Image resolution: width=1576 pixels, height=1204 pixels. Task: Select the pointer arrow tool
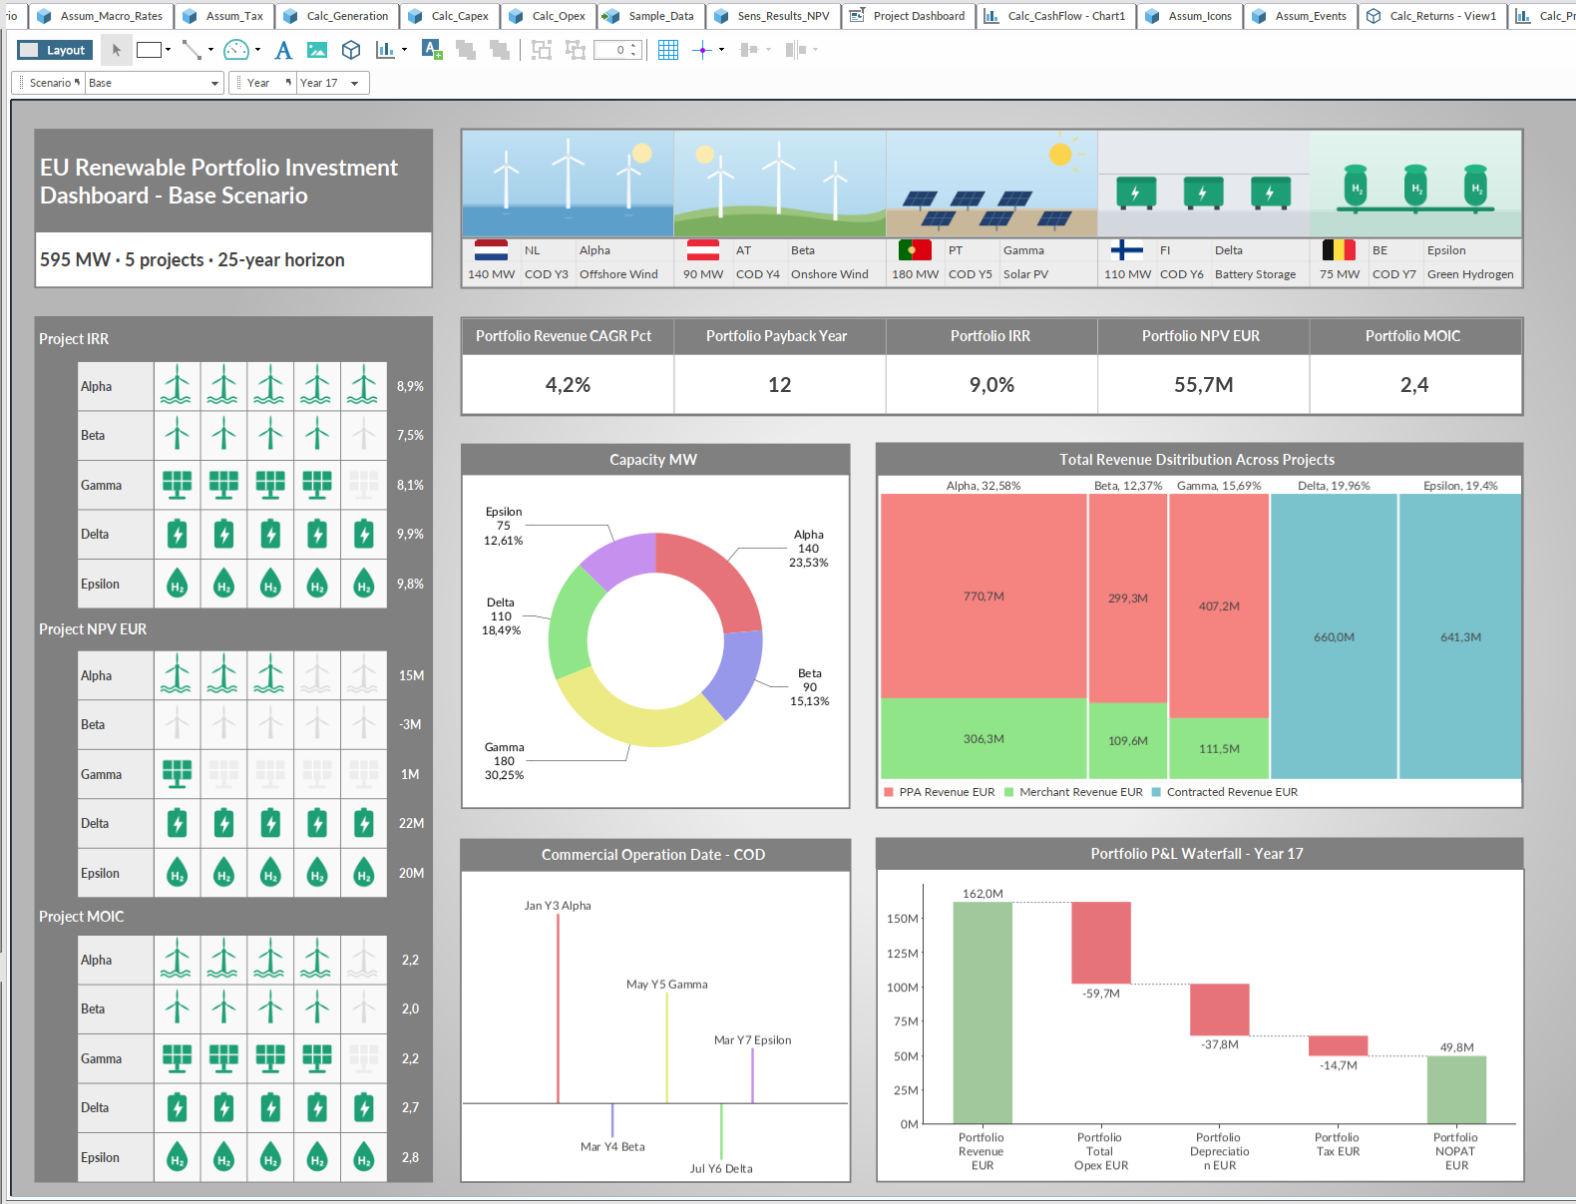pyautogui.click(x=117, y=50)
